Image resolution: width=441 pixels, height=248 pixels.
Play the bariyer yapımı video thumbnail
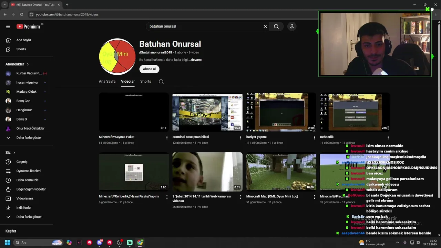point(281,112)
